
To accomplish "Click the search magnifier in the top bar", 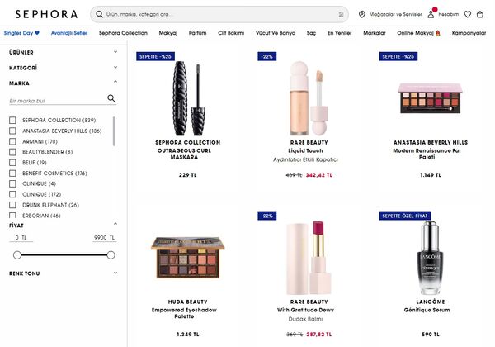I will (x=100, y=14).
